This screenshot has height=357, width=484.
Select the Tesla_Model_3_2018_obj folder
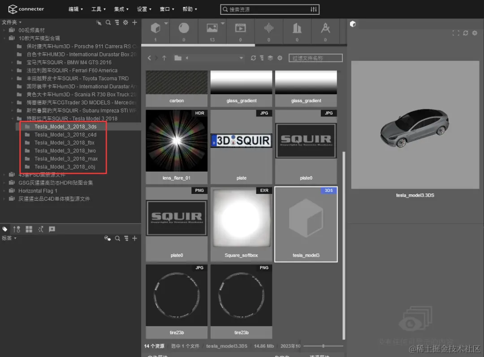coord(65,167)
